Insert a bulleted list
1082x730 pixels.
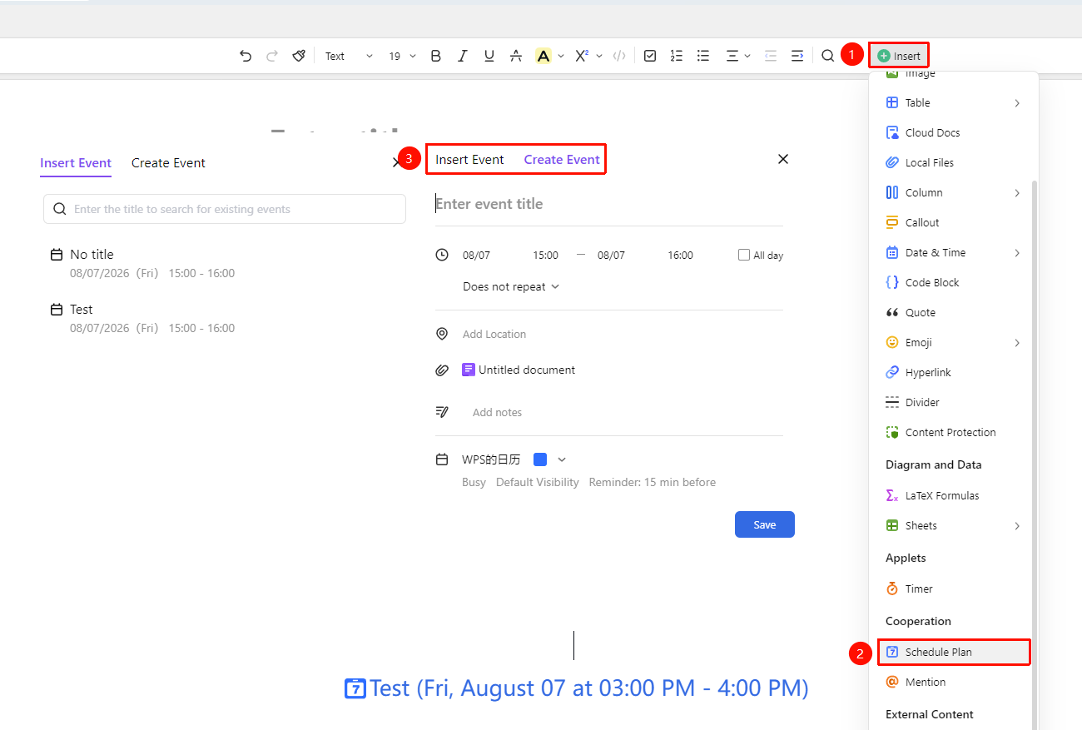(703, 56)
